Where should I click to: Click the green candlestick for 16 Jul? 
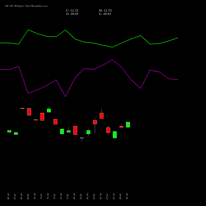coord(62,131)
